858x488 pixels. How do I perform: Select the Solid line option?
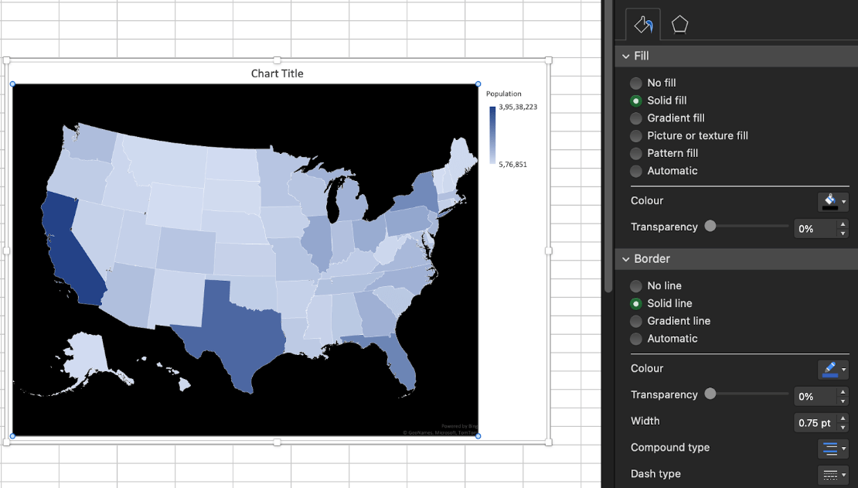point(636,303)
